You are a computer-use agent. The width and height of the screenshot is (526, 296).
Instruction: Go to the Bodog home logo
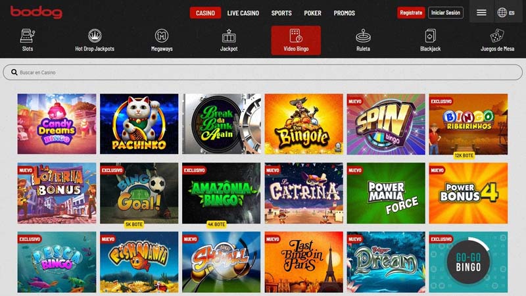(x=36, y=12)
